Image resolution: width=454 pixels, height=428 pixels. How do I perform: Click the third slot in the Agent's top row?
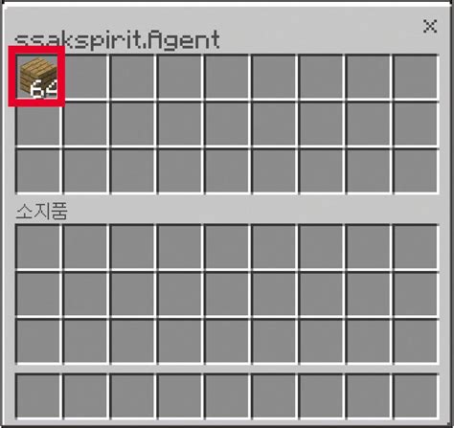point(132,78)
